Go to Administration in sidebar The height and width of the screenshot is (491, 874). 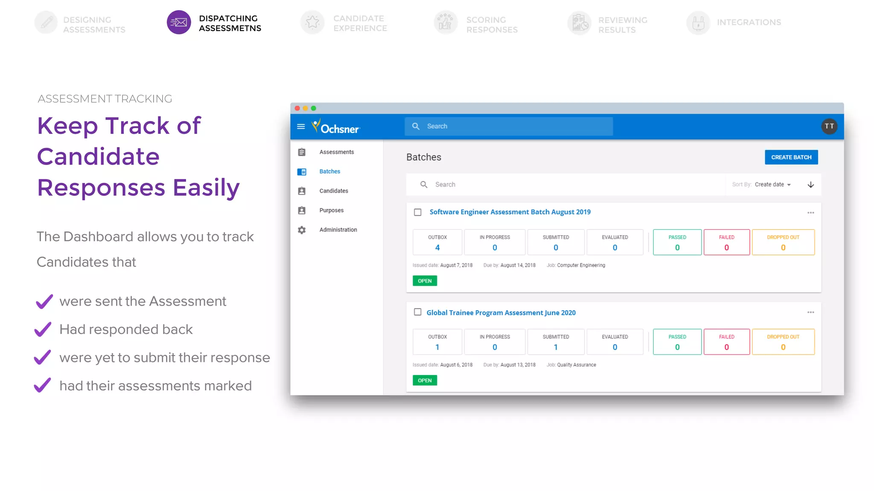coord(338,230)
